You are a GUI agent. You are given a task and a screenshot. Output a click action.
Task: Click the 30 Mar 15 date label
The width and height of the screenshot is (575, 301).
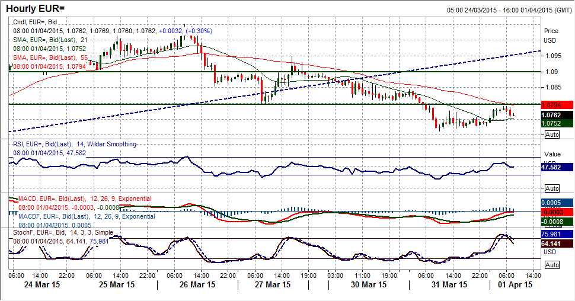[x=369, y=284]
